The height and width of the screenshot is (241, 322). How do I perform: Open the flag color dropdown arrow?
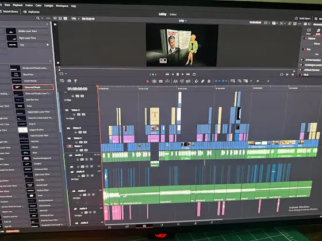219,81
